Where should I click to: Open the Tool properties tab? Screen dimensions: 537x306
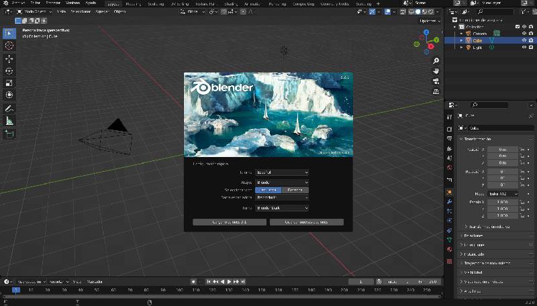449,117
